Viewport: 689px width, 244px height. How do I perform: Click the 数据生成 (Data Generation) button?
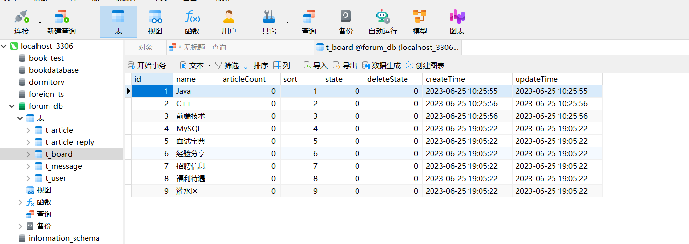click(x=381, y=65)
